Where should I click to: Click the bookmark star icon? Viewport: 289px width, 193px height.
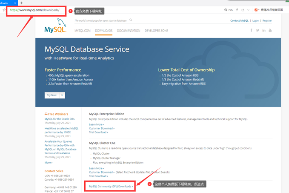pos(4,10)
